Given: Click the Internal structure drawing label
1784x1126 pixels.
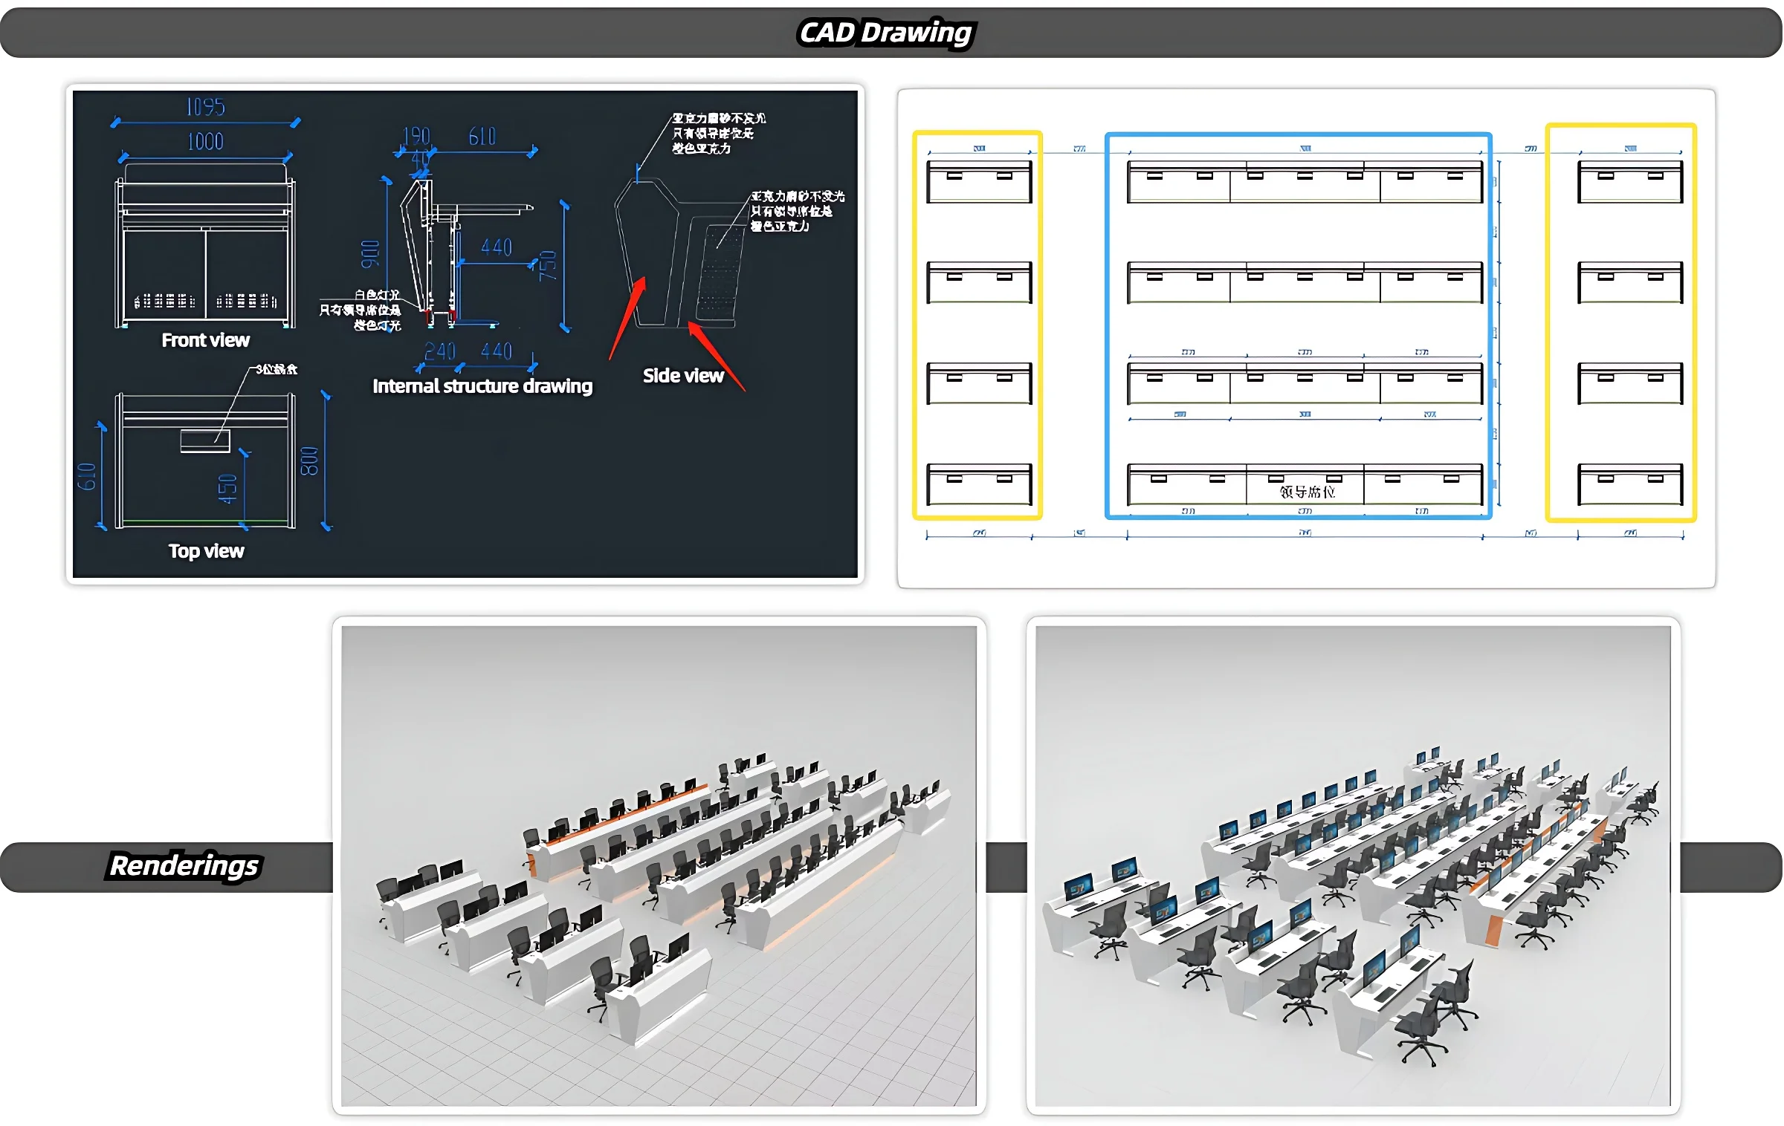Looking at the screenshot, I should pyautogui.click(x=482, y=386).
